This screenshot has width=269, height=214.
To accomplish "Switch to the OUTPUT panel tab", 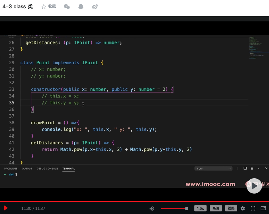I will 27,169.
